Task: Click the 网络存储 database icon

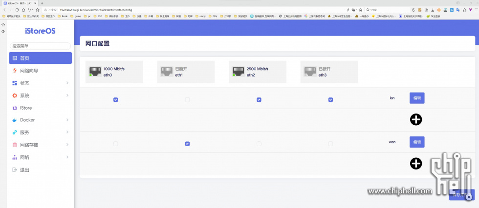Action: point(15,145)
